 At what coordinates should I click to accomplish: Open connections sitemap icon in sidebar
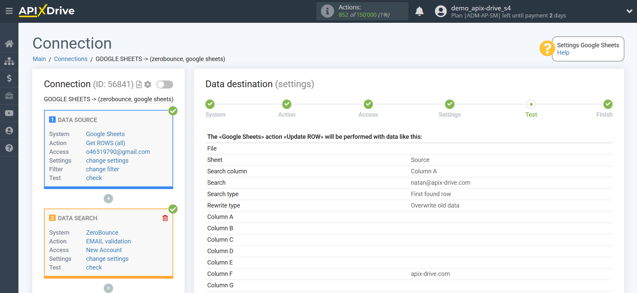(9, 61)
